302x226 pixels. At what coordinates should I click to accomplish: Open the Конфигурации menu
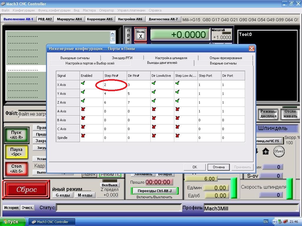[24, 10]
